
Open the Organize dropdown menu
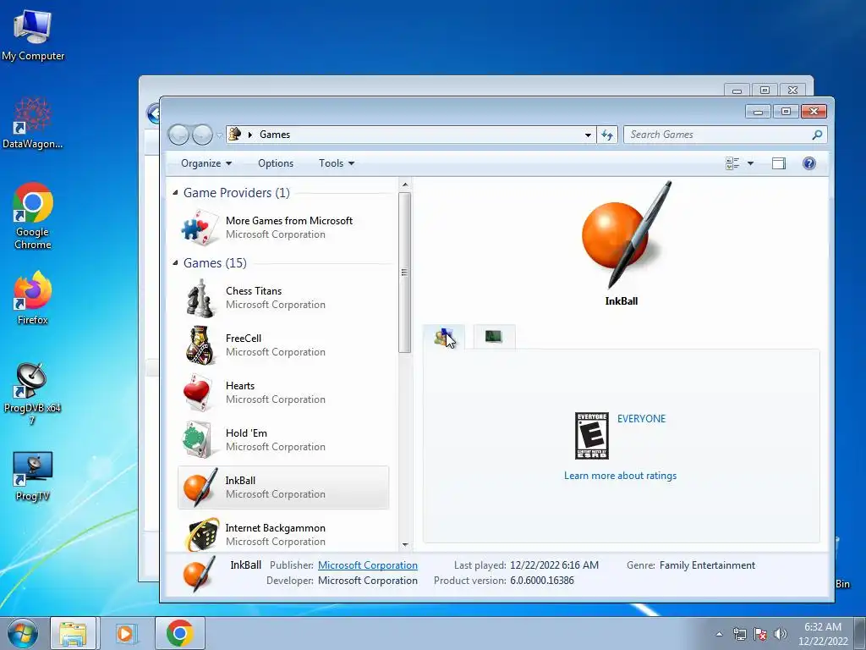206,163
